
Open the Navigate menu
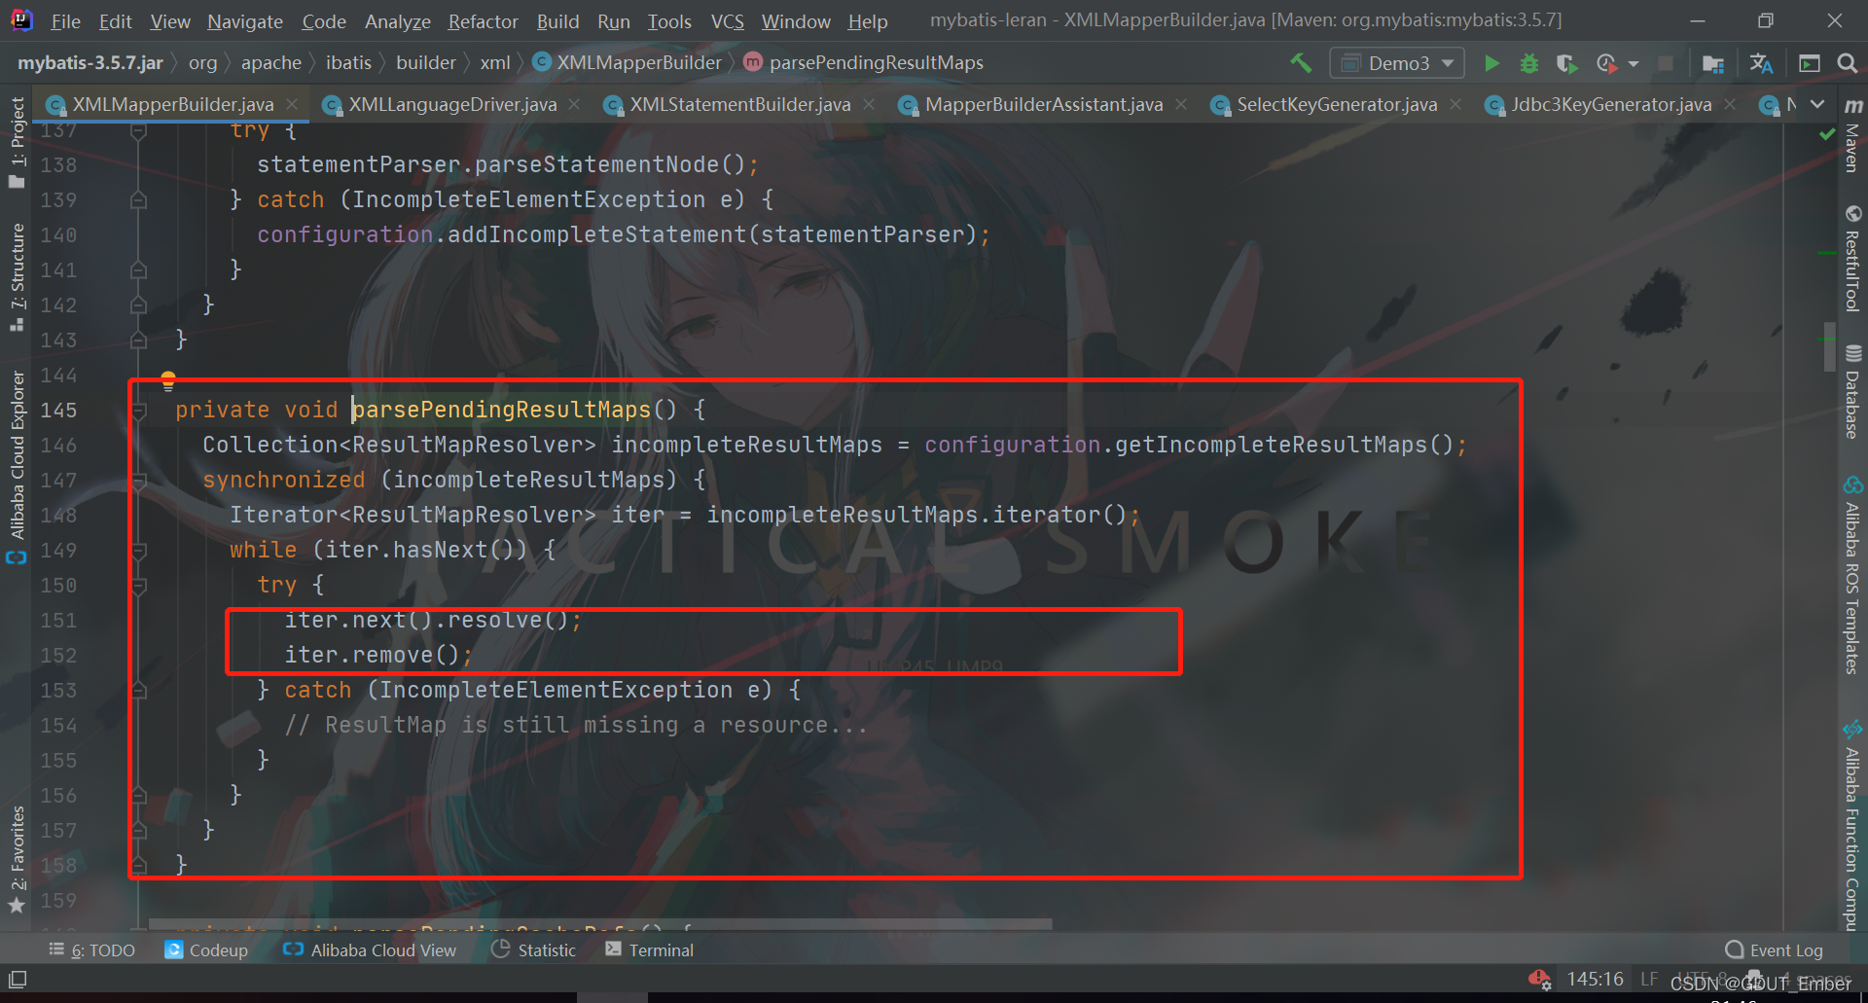point(244,20)
